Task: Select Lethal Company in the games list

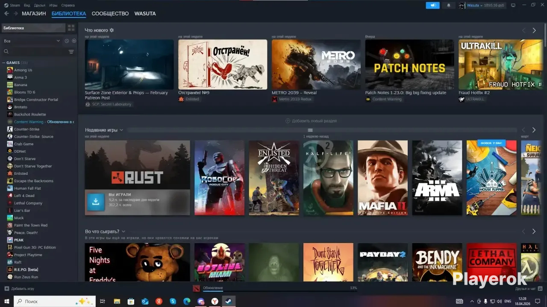Action: click(x=28, y=203)
